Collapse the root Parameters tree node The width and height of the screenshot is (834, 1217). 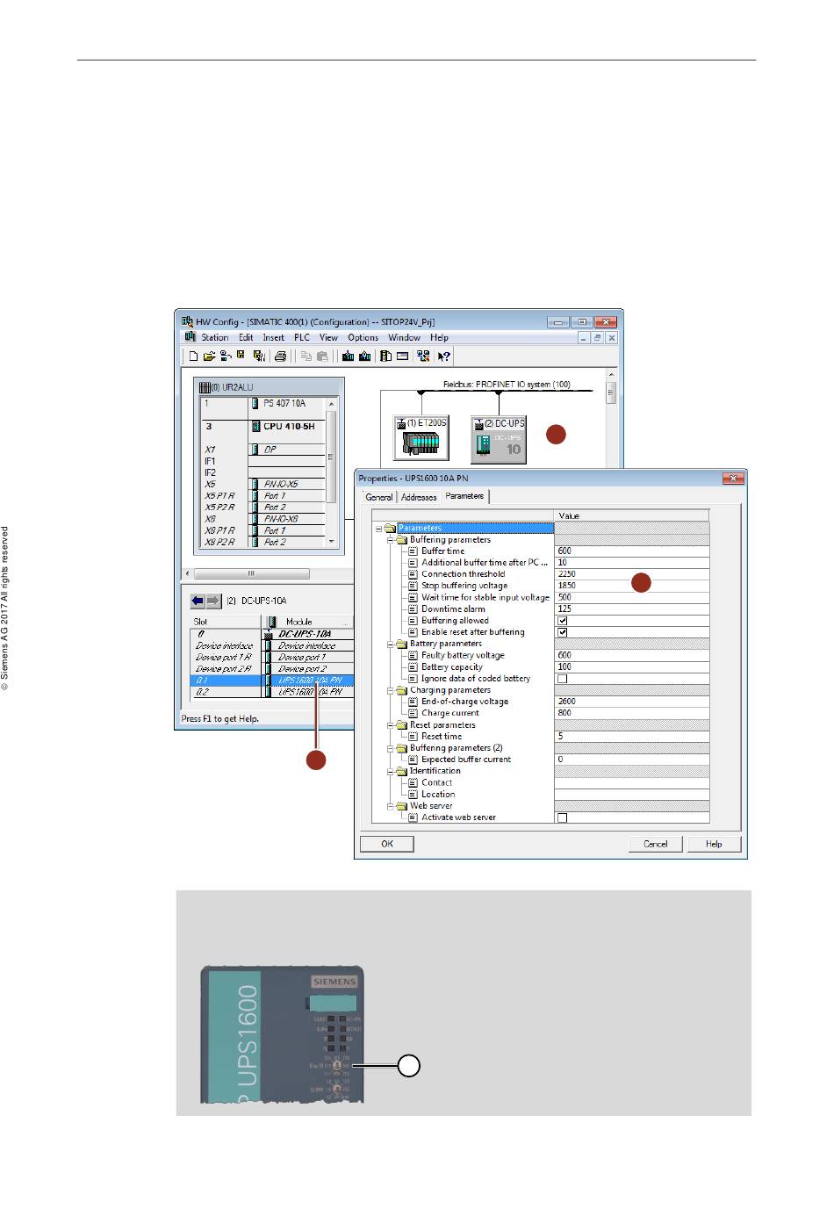point(379,529)
